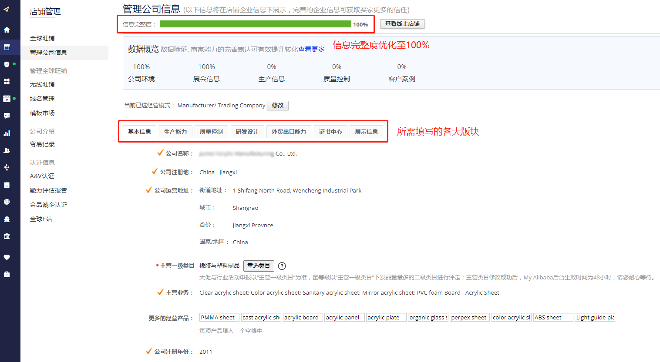The image size is (660, 362).
Task: Select the 外贸出口能力 tab
Action: tap(289, 132)
